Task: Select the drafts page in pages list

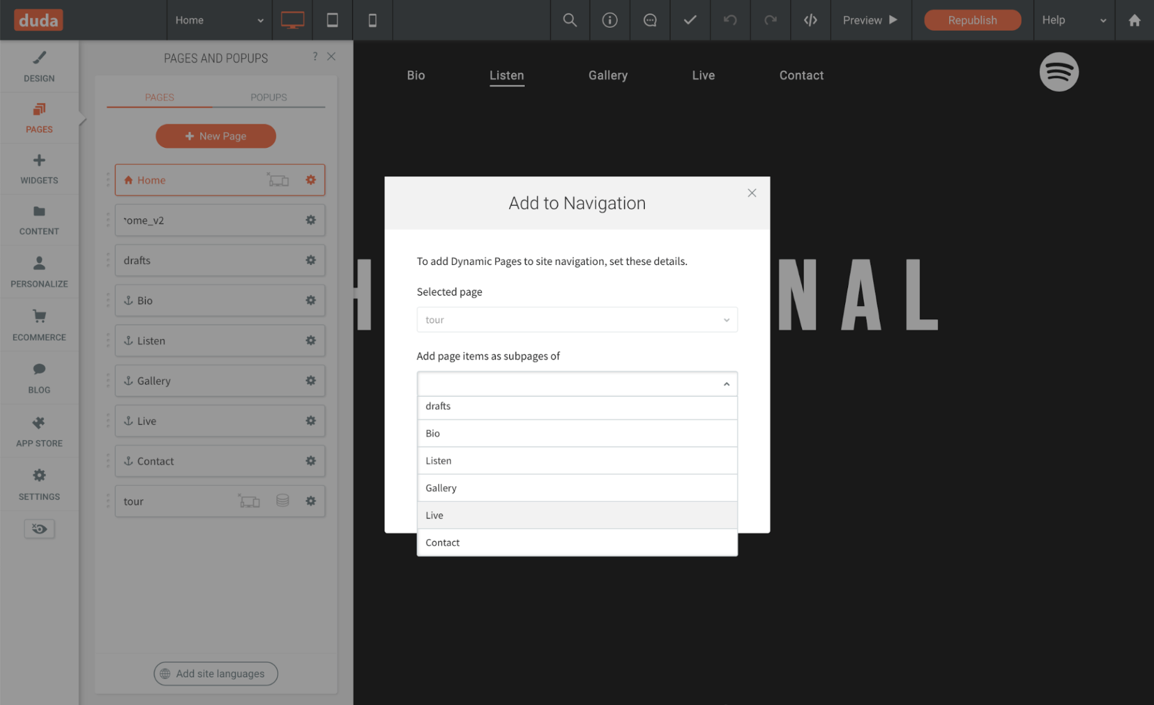Action: tap(220, 260)
